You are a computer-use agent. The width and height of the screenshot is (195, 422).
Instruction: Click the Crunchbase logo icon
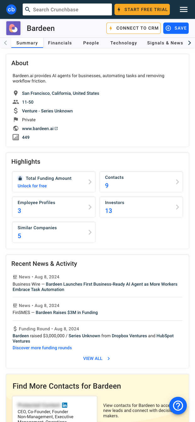pyautogui.click(x=11, y=9)
